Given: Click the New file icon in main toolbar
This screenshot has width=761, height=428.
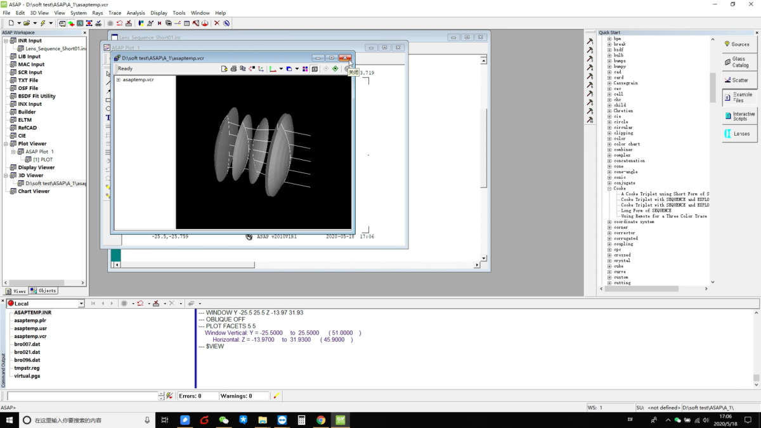Looking at the screenshot, I should point(11,23).
